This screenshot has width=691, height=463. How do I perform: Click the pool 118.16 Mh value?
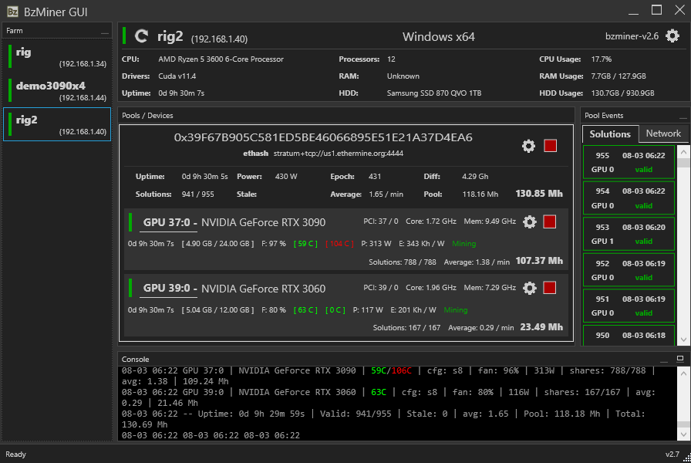tap(480, 194)
